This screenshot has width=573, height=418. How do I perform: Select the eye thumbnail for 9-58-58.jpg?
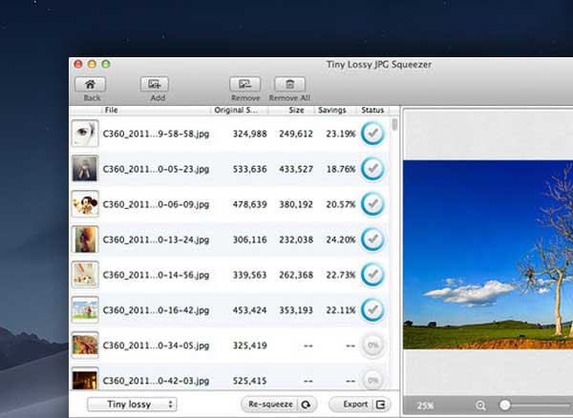85,134
